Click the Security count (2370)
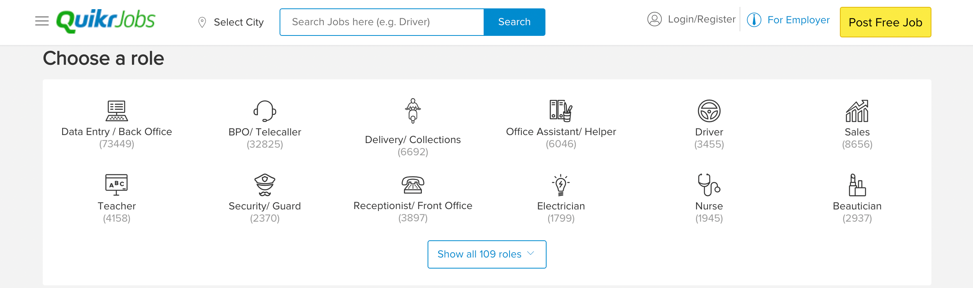The width and height of the screenshot is (973, 288). [x=265, y=218]
